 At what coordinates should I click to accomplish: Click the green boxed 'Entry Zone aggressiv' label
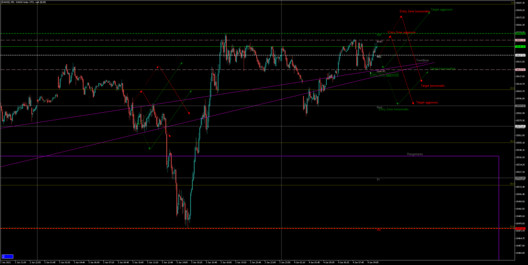tap(384, 75)
